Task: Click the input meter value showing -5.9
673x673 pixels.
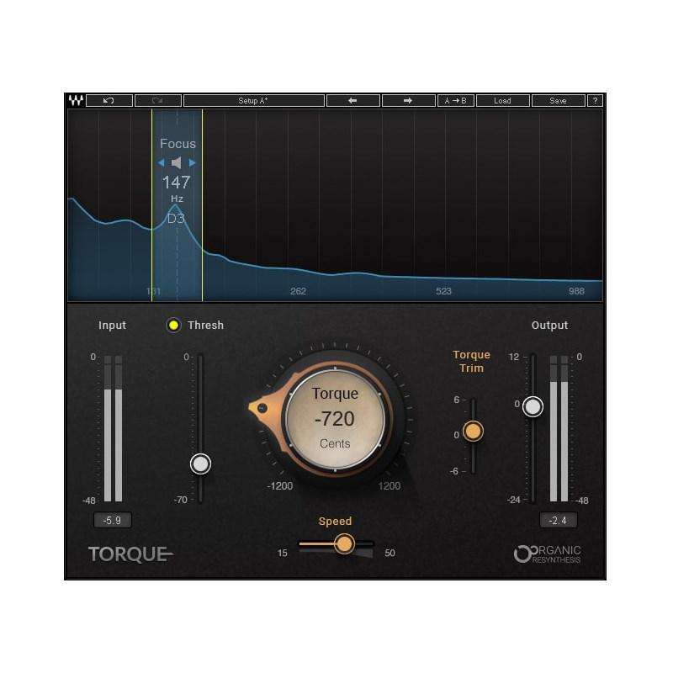Action: point(113,520)
